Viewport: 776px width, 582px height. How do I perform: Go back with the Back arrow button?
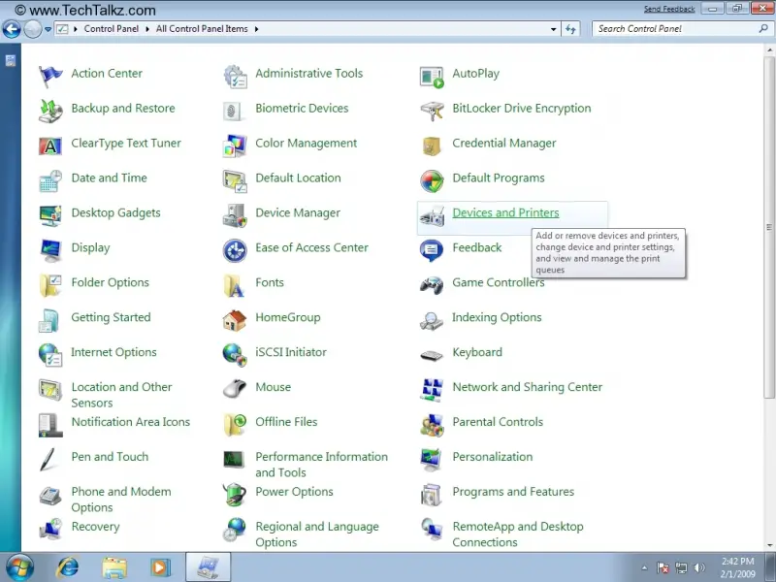(12, 29)
